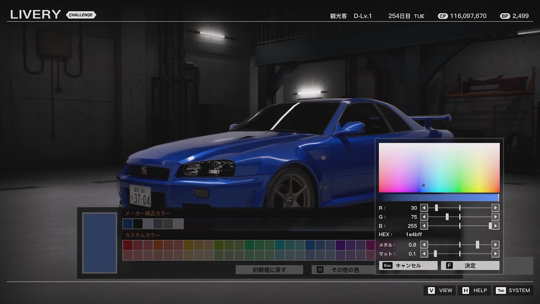The image size is (540, 304).
Task: Click the HEX value 1e4bff
Action: click(414, 234)
